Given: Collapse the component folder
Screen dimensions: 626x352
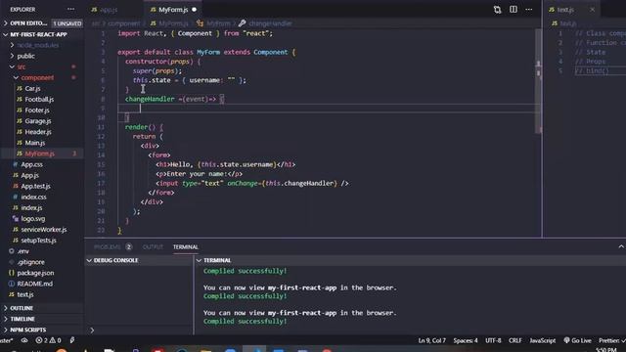Looking at the screenshot, I should (37, 78).
